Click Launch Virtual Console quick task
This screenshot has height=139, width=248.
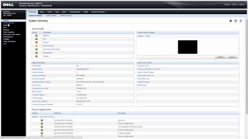tap(146, 72)
